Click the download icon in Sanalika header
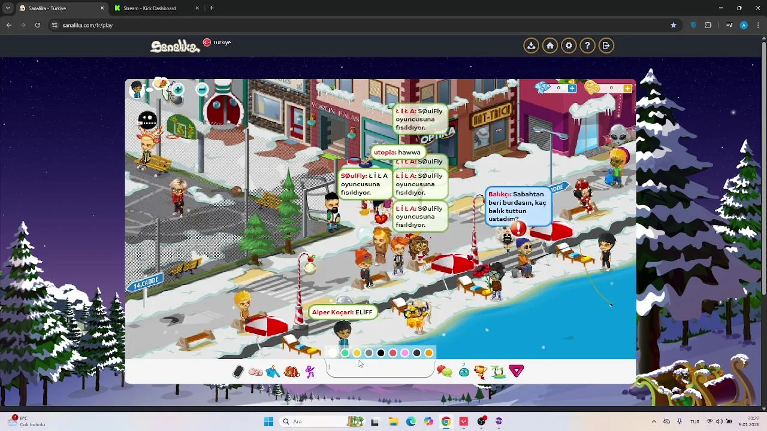The image size is (767, 431). tap(531, 45)
